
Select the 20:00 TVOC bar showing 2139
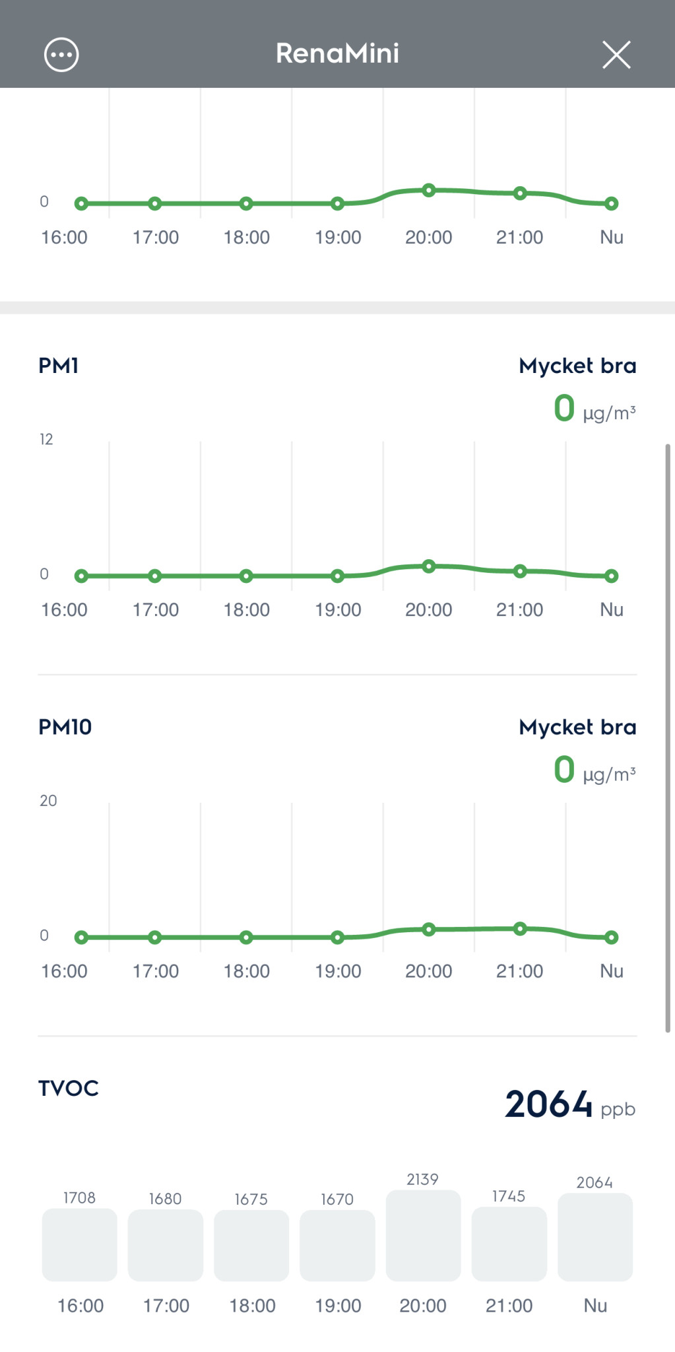423,1235
